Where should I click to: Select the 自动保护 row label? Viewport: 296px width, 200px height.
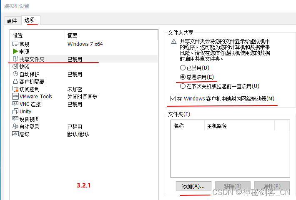(30, 74)
